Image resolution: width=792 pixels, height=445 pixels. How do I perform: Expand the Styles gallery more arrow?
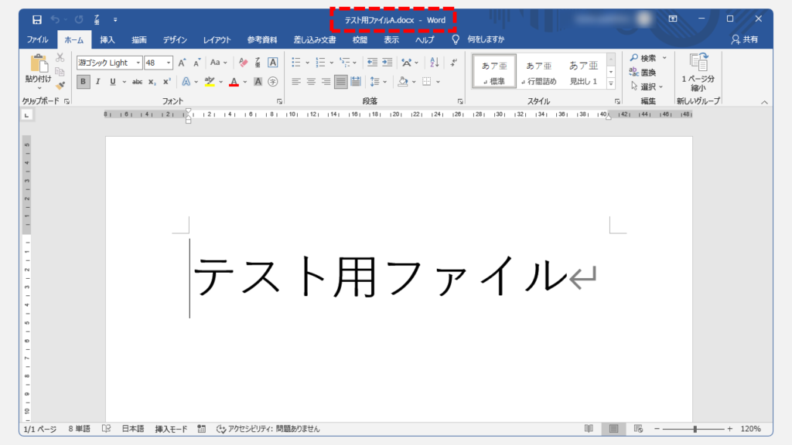(x=611, y=83)
